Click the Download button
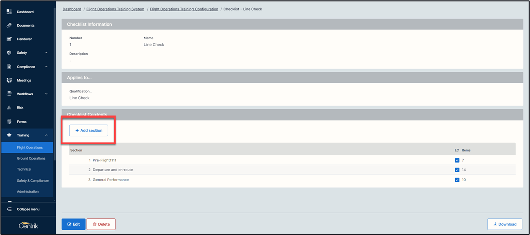The height and width of the screenshot is (235, 530). (x=505, y=224)
